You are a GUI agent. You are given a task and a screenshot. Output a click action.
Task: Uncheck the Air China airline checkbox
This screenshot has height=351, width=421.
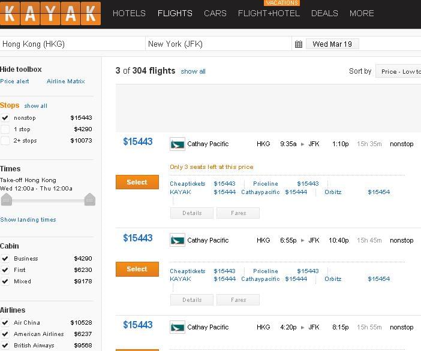click(5, 323)
